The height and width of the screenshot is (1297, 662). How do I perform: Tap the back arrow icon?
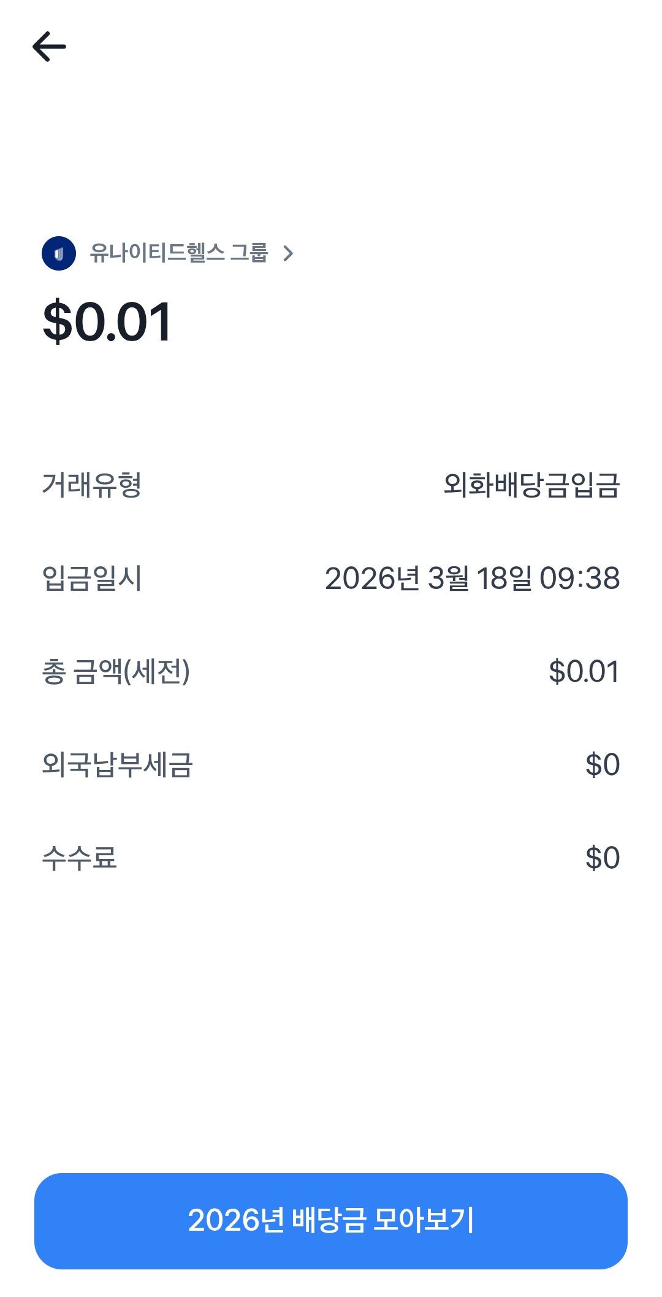click(x=49, y=47)
